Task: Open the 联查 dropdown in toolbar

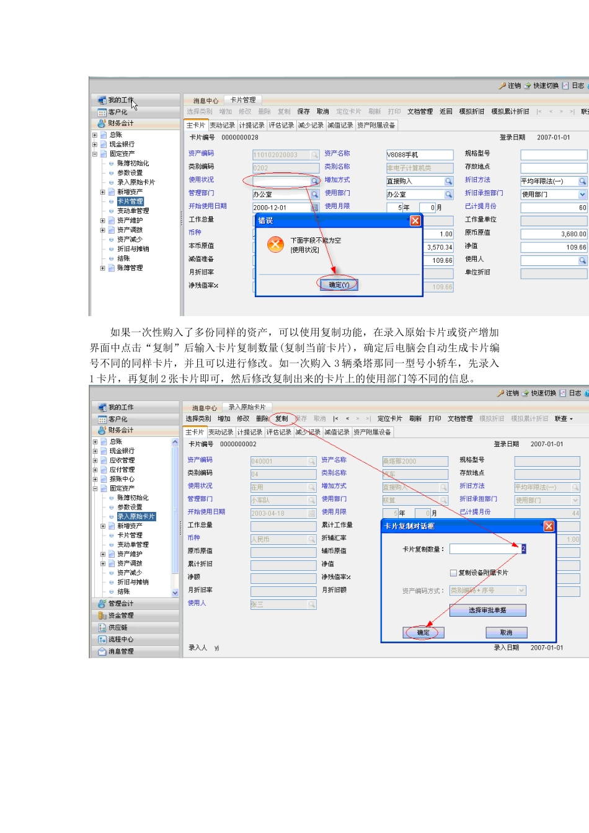Action: pos(564,419)
